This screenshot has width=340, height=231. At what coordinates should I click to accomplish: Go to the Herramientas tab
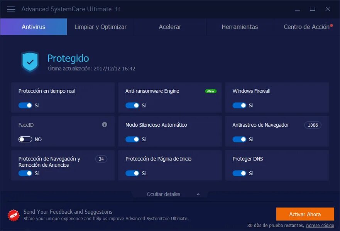240,27
